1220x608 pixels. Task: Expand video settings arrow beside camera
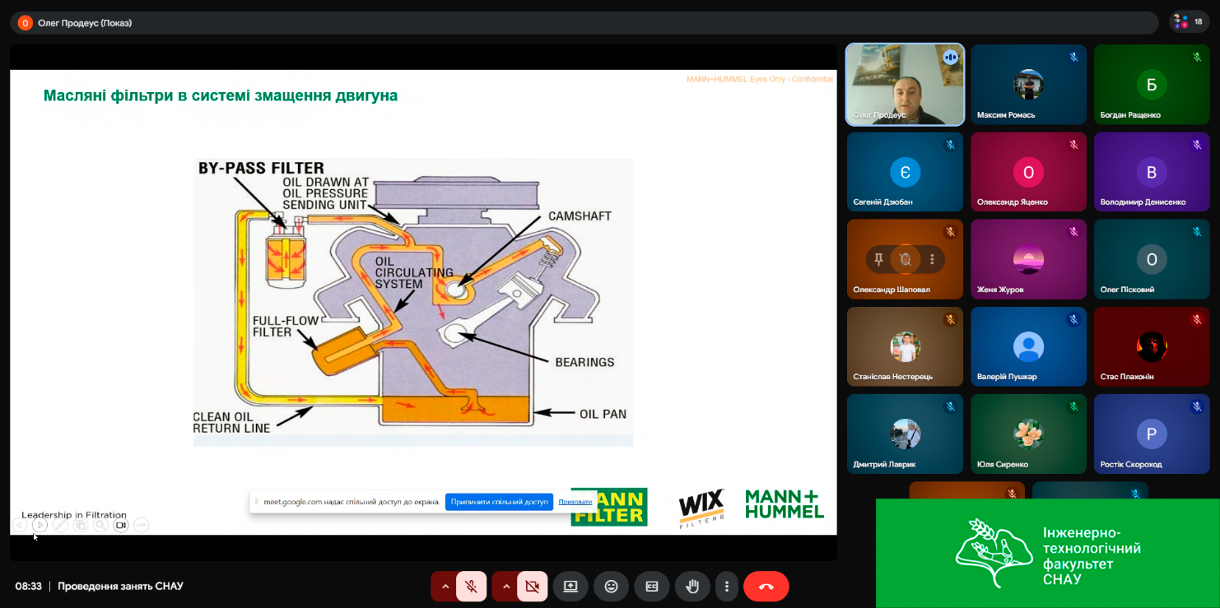pos(506,587)
